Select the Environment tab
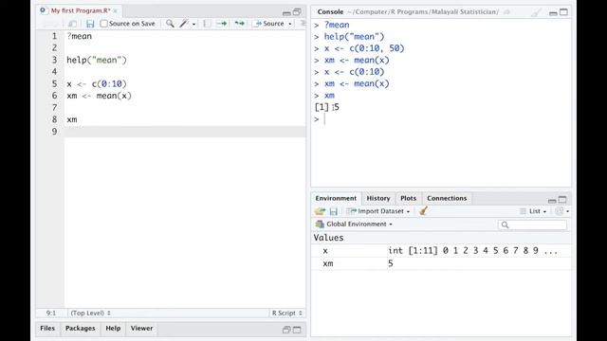Image resolution: width=607 pixels, height=341 pixels. coord(336,198)
